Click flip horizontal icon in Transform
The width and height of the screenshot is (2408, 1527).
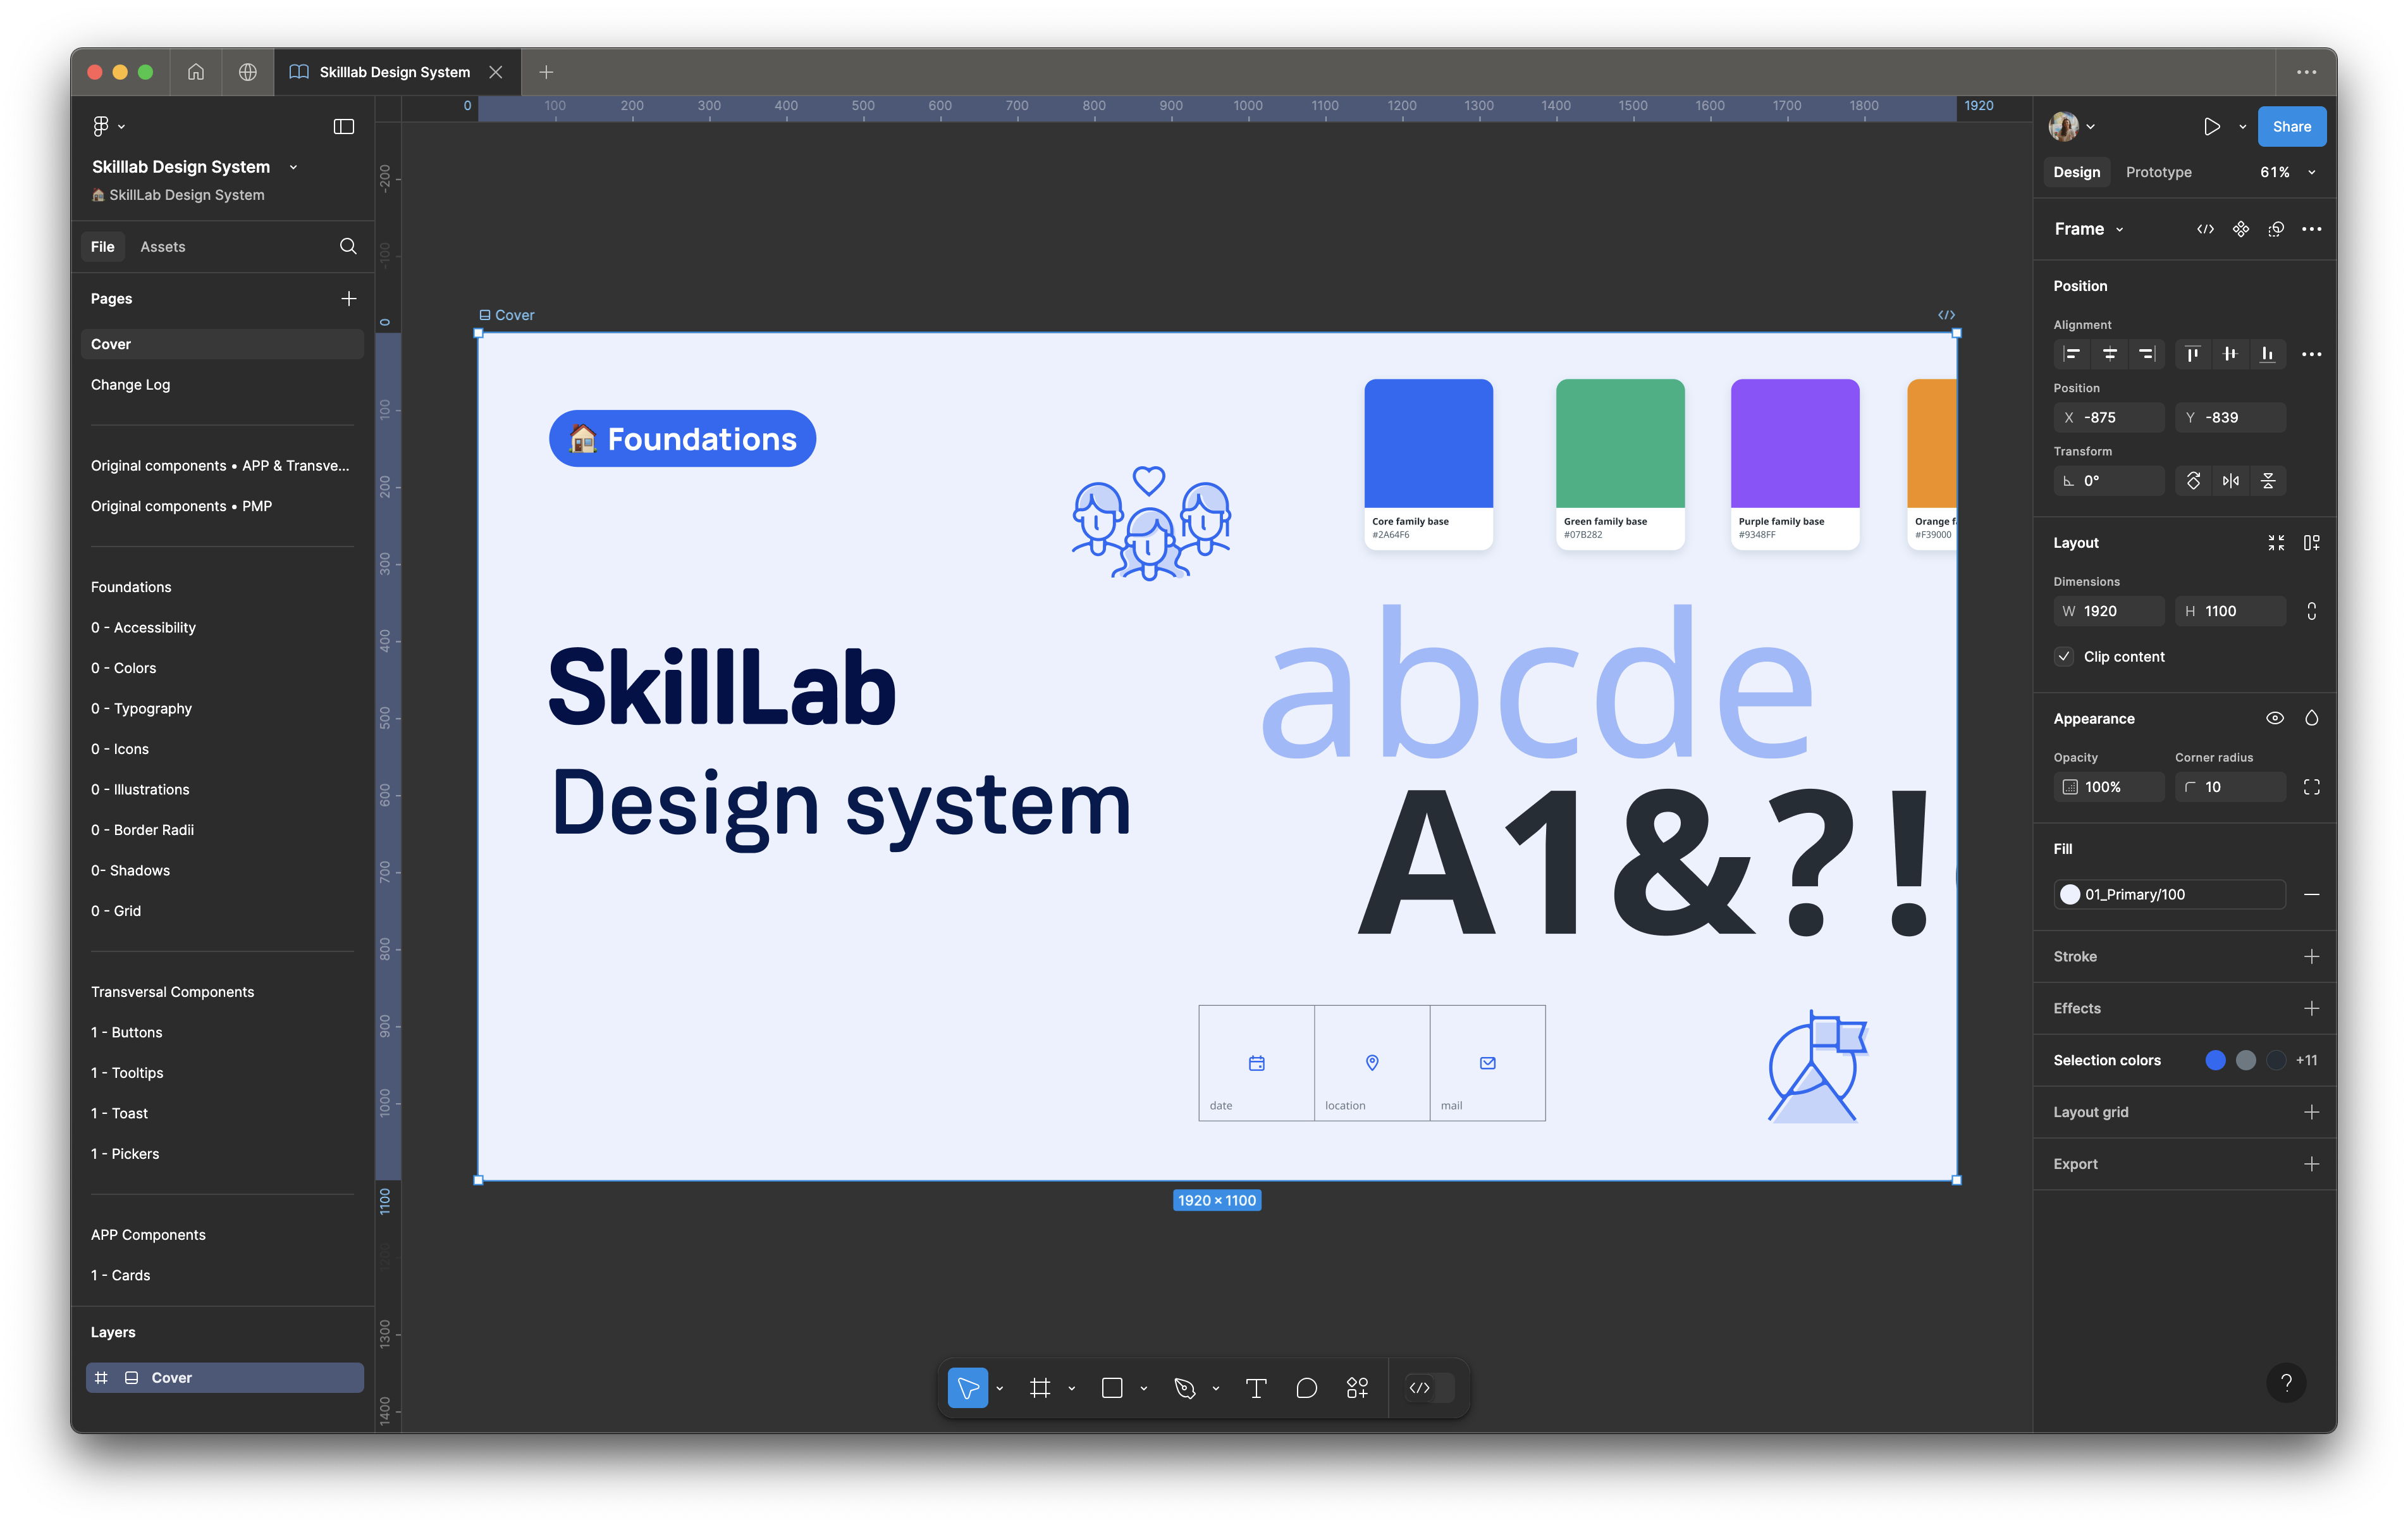click(x=2231, y=480)
